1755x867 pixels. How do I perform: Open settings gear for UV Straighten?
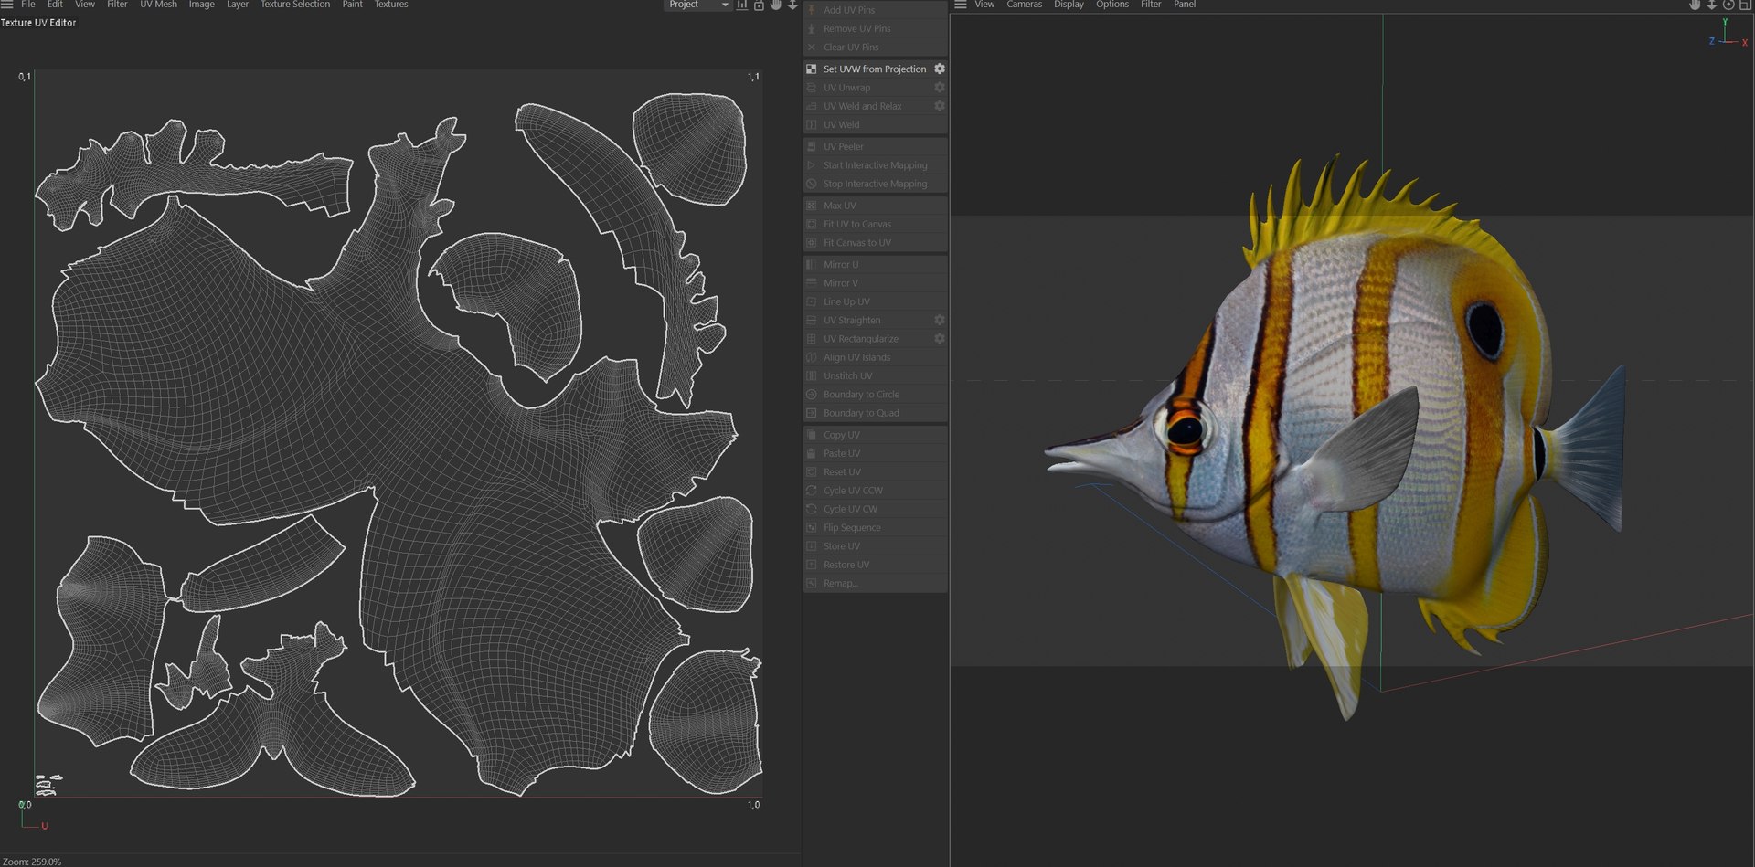pos(939,320)
